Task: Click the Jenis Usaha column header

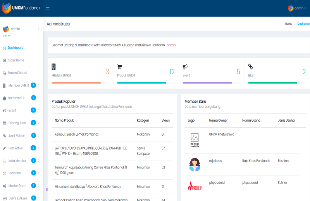Action: coord(286,121)
